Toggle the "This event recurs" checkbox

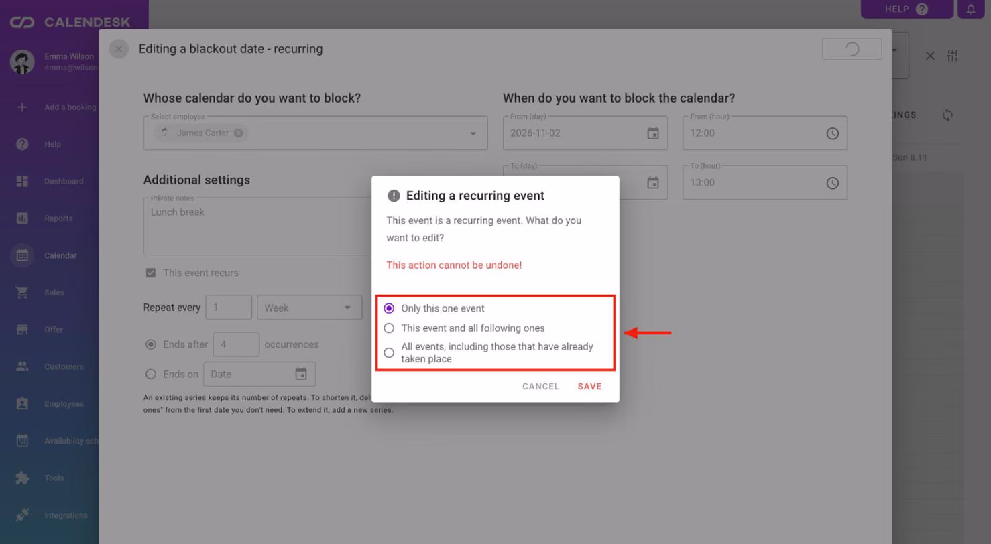click(x=151, y=273)
